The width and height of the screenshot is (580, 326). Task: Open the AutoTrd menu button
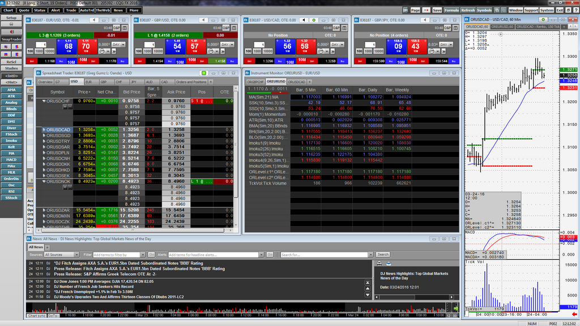[87, 10]
